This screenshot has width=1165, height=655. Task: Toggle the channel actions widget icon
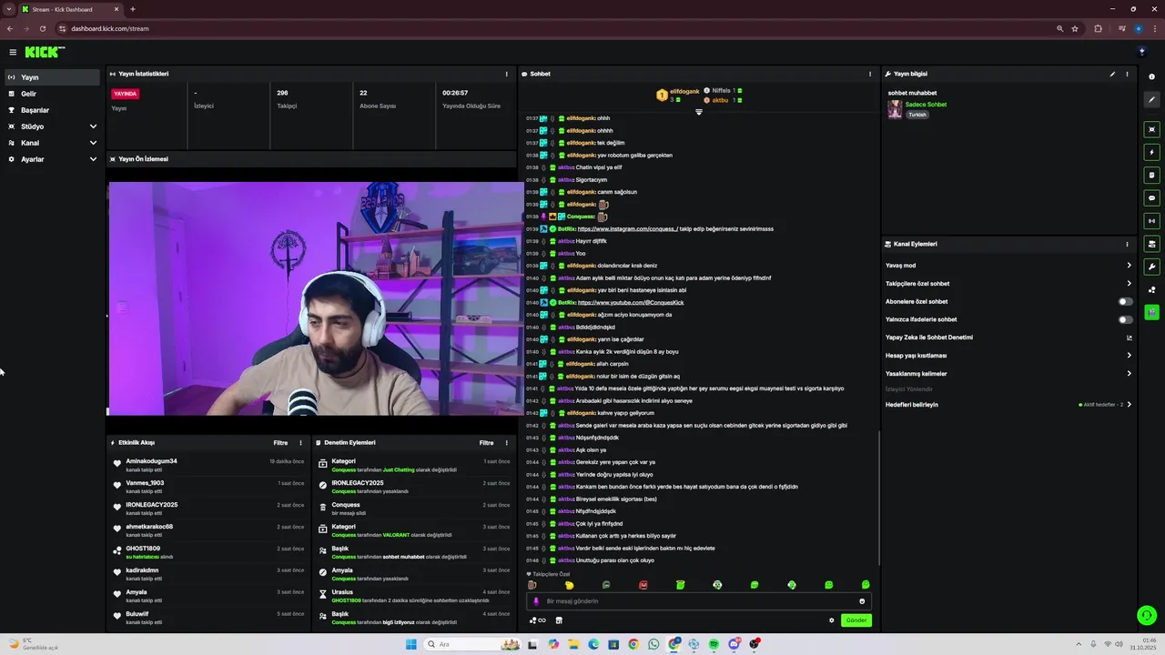point(1152,244)
